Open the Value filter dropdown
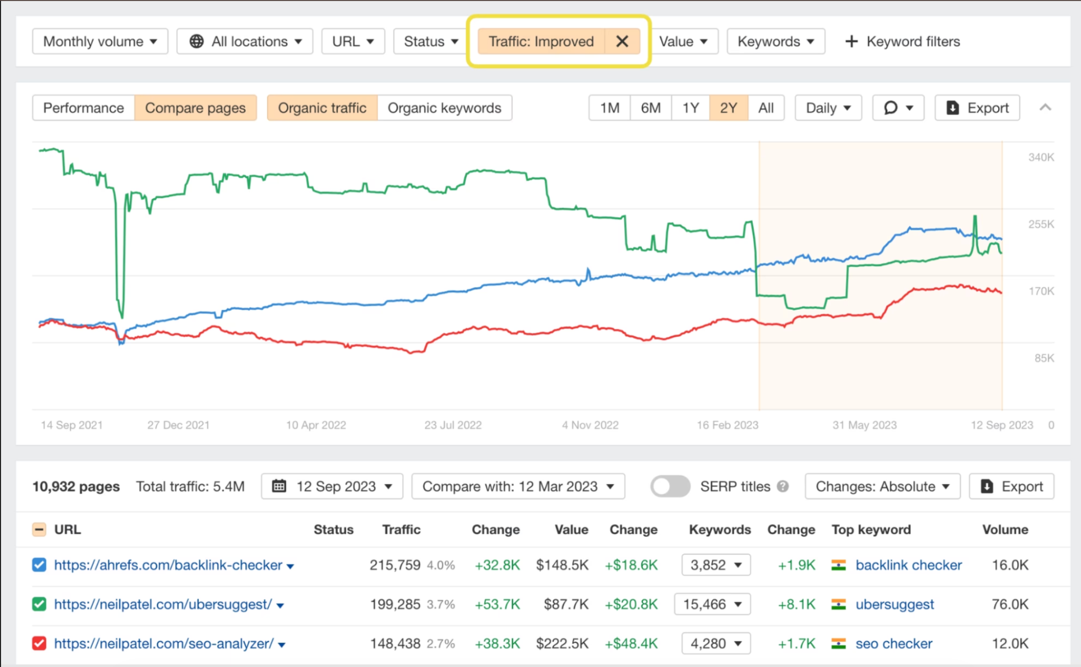Viewport: 1081px width, 667px height. (x=684, y=41)
